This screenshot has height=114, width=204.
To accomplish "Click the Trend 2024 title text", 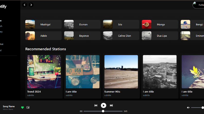I will pos(34,92).
